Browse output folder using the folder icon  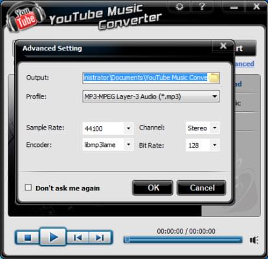pos(214,78)
